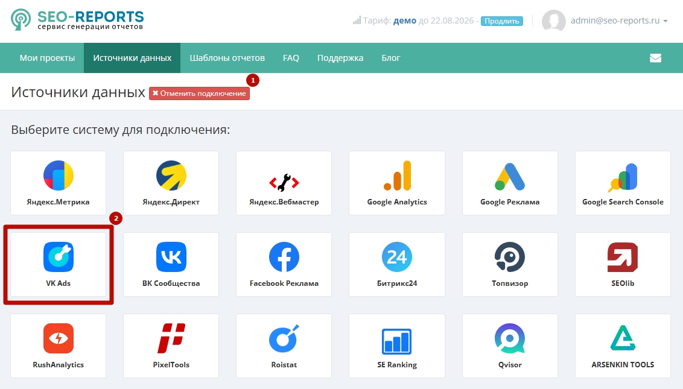Viewport: 683px width, 389px height.
Task: Pick the PixelTools icon
Action: (171, 338)
